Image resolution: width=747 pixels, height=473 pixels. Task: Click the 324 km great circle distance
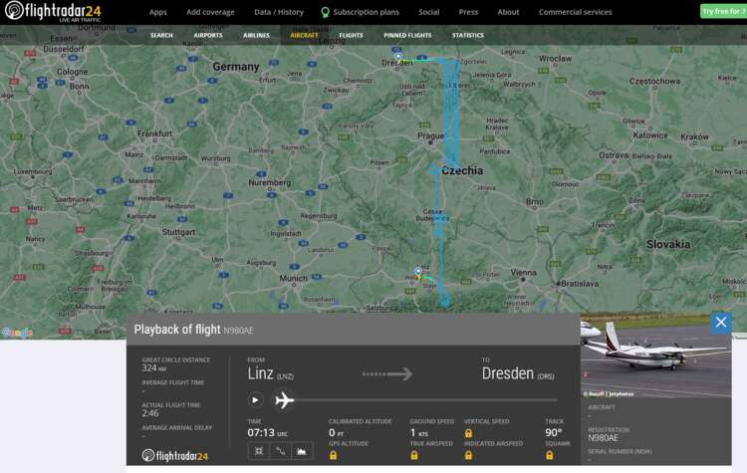point(154,367)
